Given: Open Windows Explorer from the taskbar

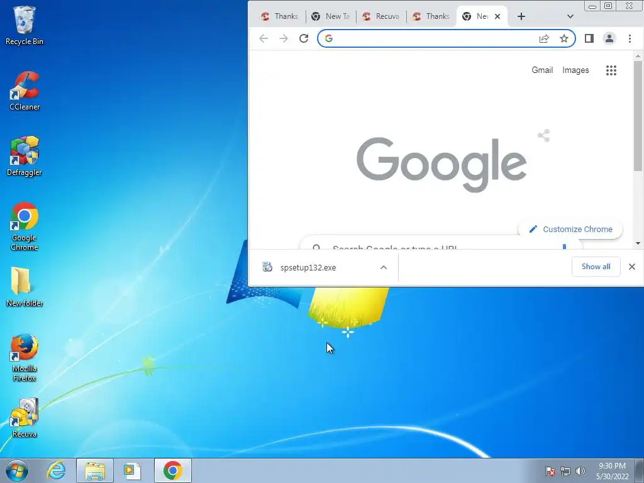Looking at the screenshot, I should pyautogui.click(x=94, y=470).
